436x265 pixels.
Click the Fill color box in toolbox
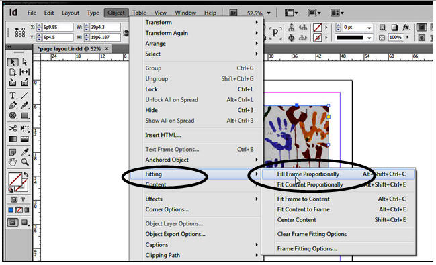point(15,179)
